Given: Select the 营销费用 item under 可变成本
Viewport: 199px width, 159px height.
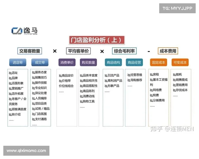Looking at the screenshot, I should coord(180,85).
